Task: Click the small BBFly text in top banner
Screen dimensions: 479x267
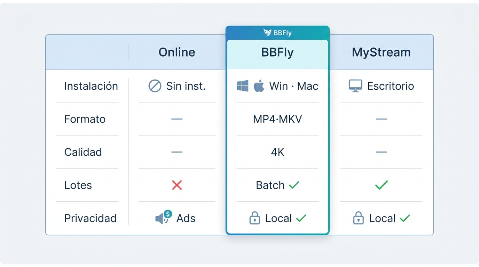Action: [282, 33]
